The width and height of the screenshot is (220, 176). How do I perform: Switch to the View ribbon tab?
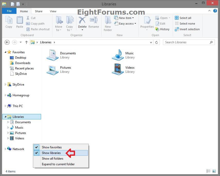pos(53,11)
